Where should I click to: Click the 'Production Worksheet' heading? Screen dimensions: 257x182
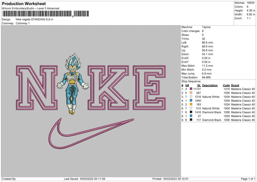pyautogui.click(x=24, y=3)
